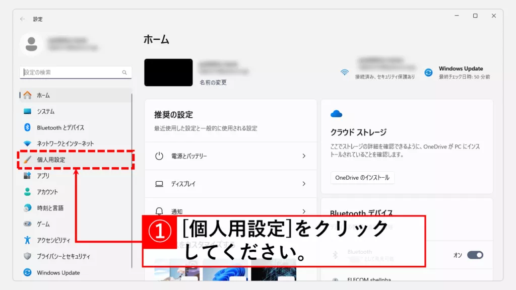Click the クラウド ストレージ heading
Screen dimensions: 516x290
click(358, 132)
